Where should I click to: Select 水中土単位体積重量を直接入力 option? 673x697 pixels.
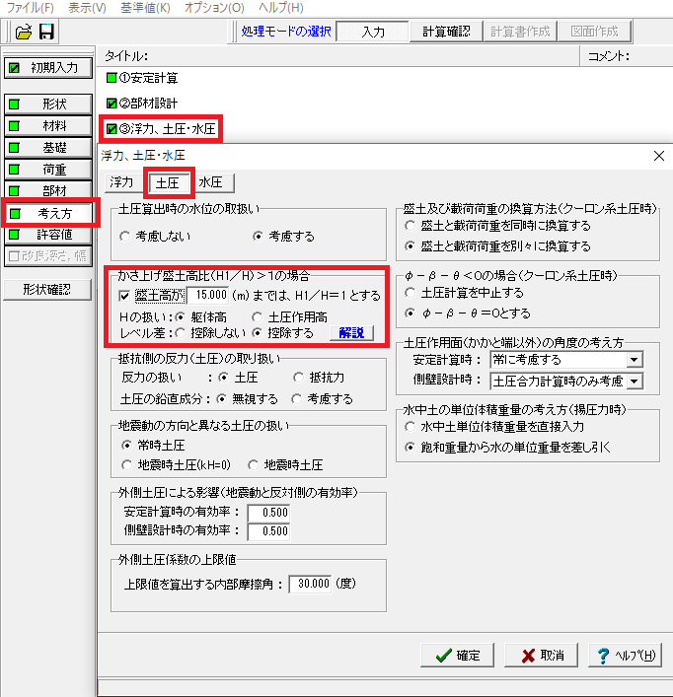(410, 427)
